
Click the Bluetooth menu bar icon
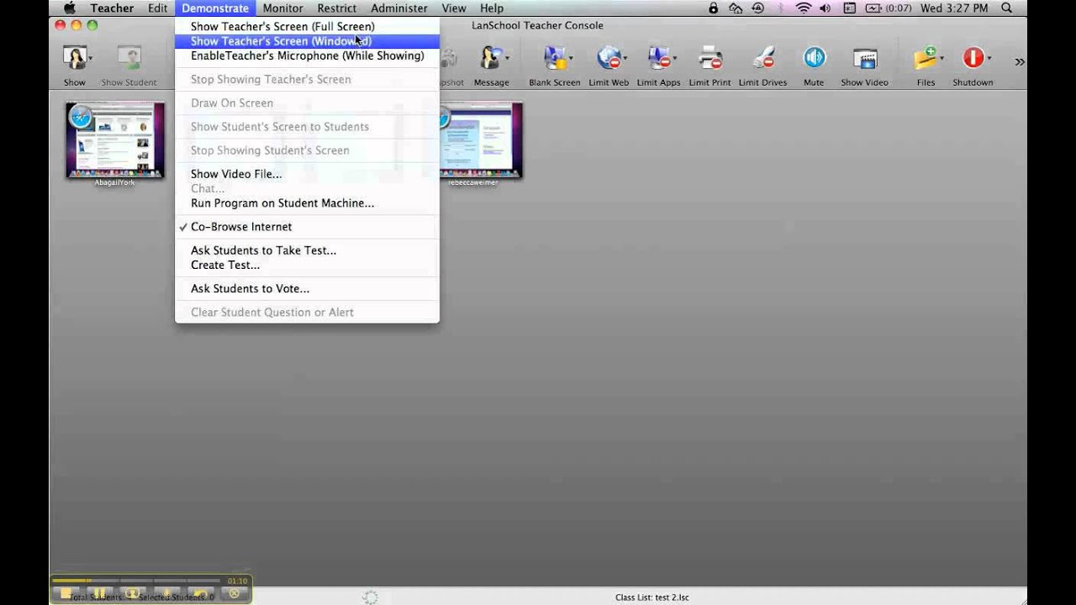[x=781, y=8]
